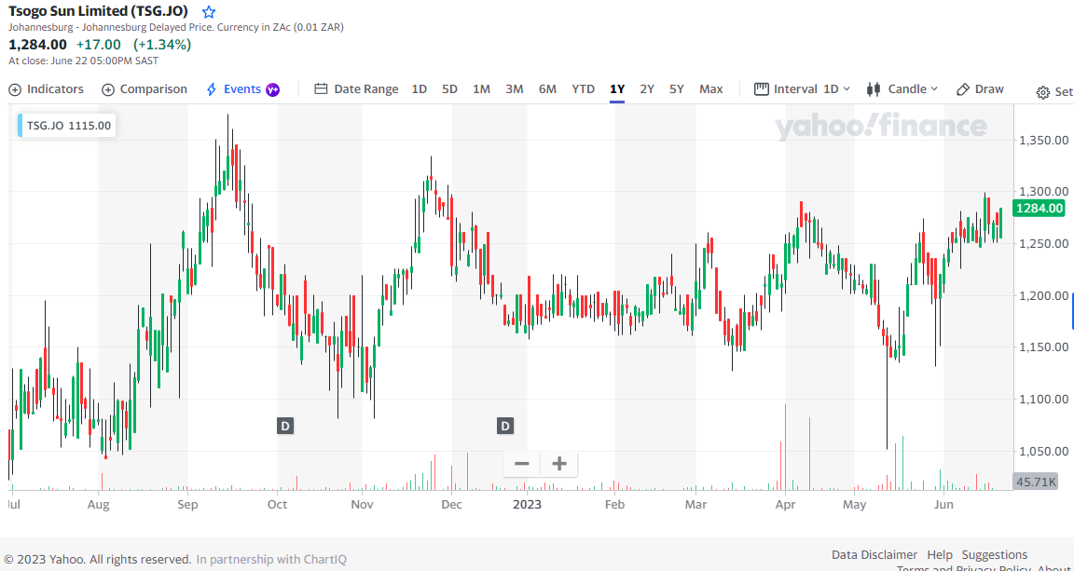The width and height of the screenshot is (1074, 571).
Task: Select the 5D range
Action: pyautogui.click(x=449, y=89)
